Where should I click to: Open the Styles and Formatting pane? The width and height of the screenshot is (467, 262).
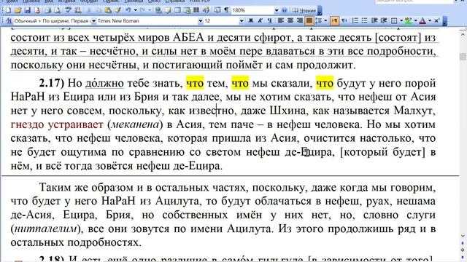point(8,21)
